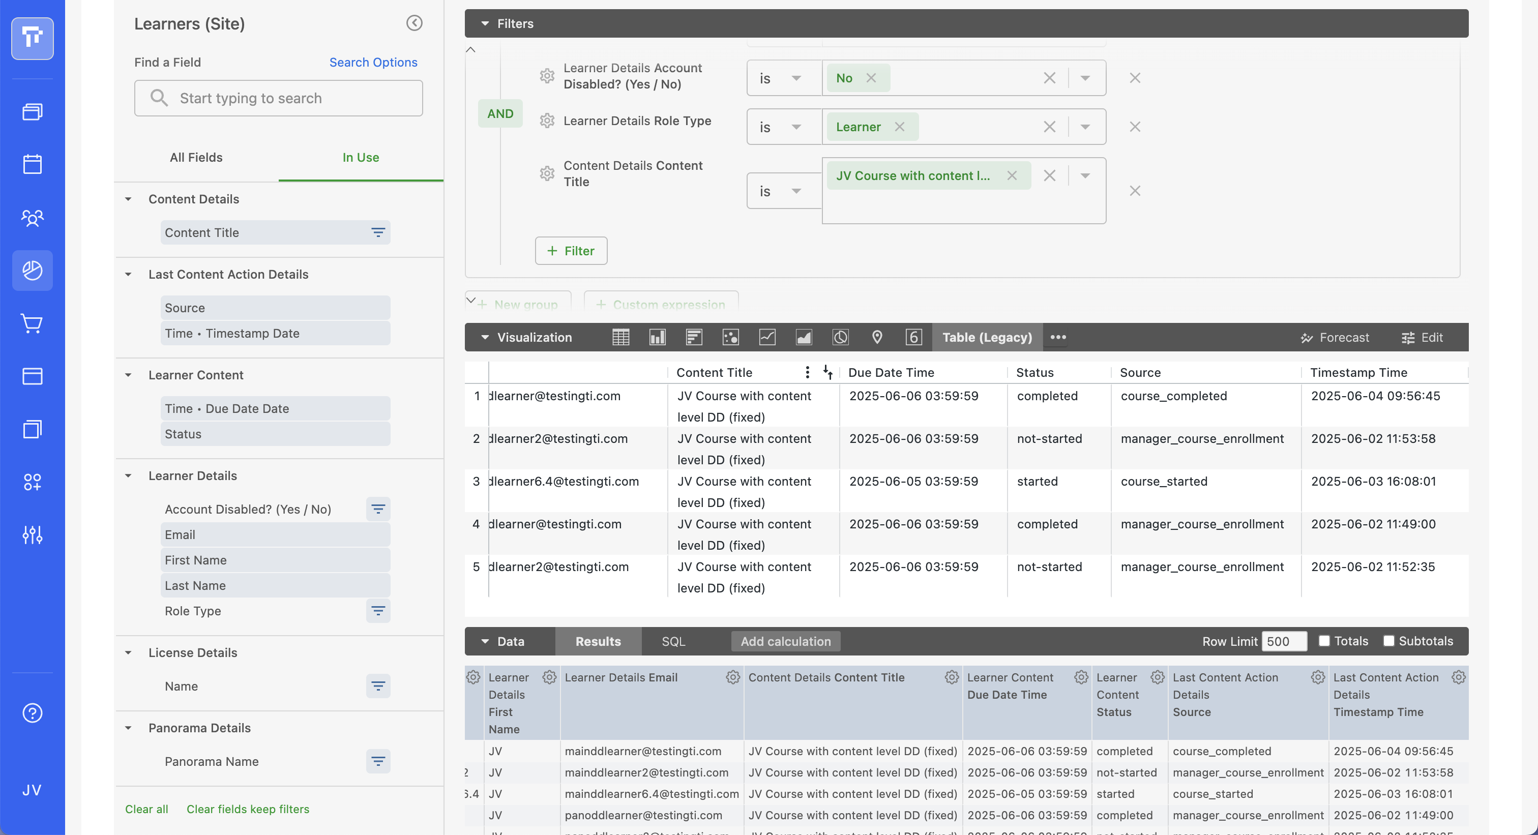This screenshot has width=1538, height=835.
Task: Select the Source field in field picker
Action: pyautogui.click(x=275, y=307)
